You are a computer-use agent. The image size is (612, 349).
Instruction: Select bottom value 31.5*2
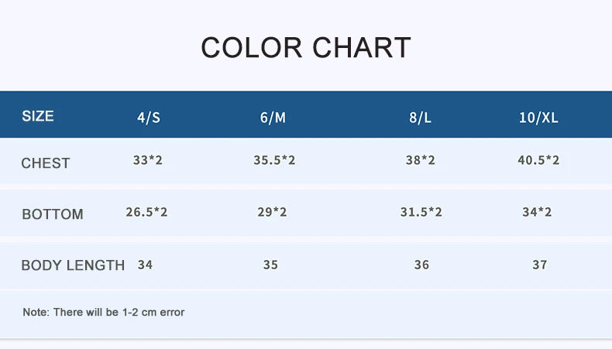click(421, 211)
